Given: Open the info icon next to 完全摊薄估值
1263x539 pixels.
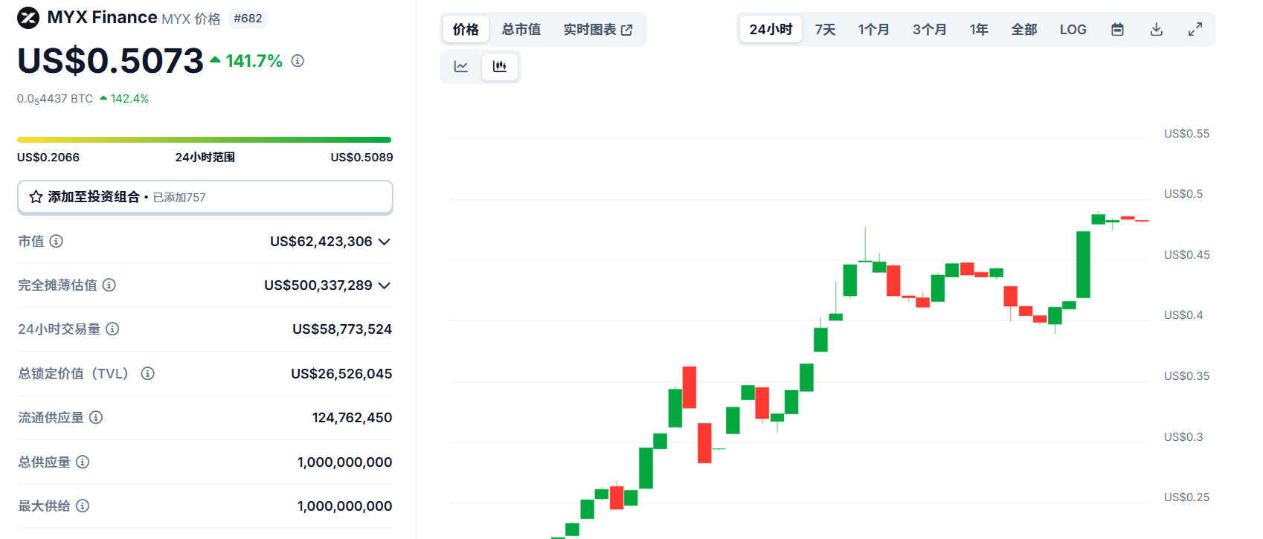Looking at the screenshot, I should pyautogui.click(x=109, y=285).
